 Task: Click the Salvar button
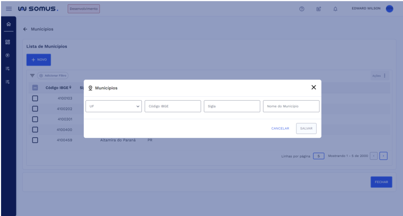[306, 128]
